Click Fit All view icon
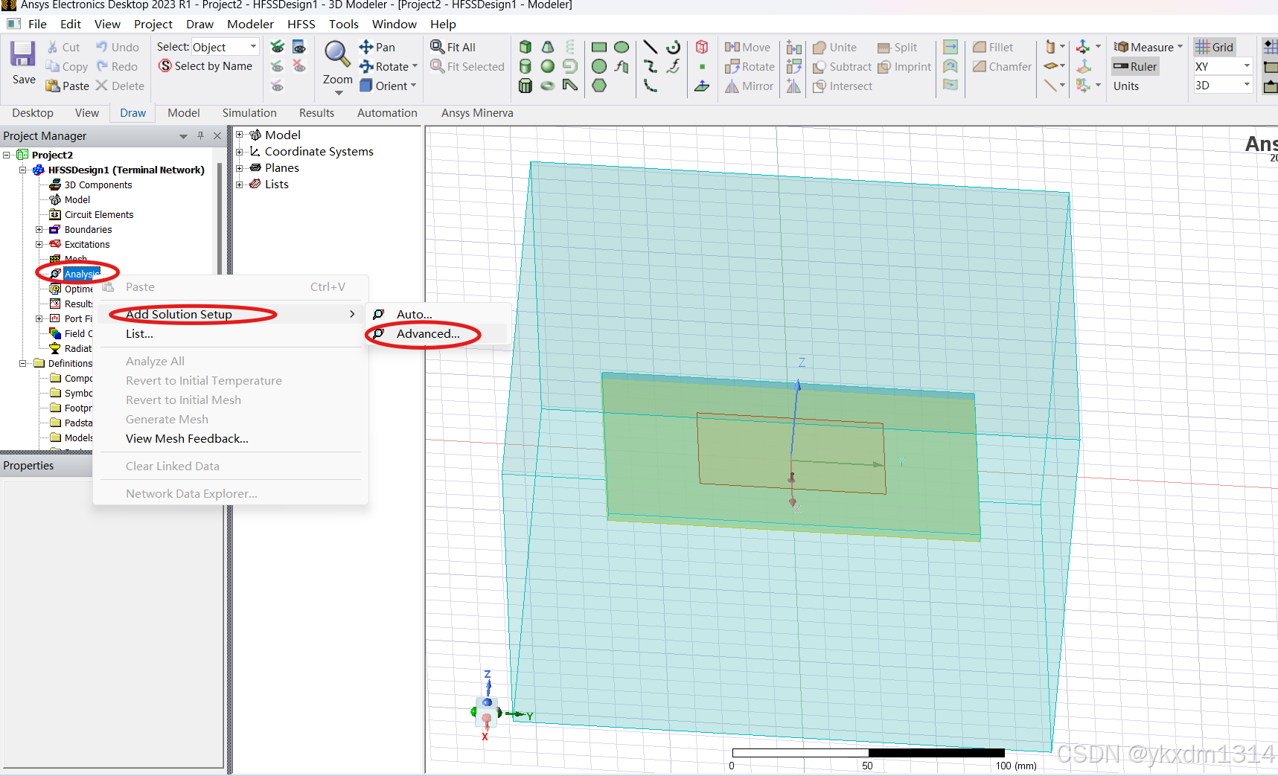Screen dimensions: 1278x776 [437, 47]
